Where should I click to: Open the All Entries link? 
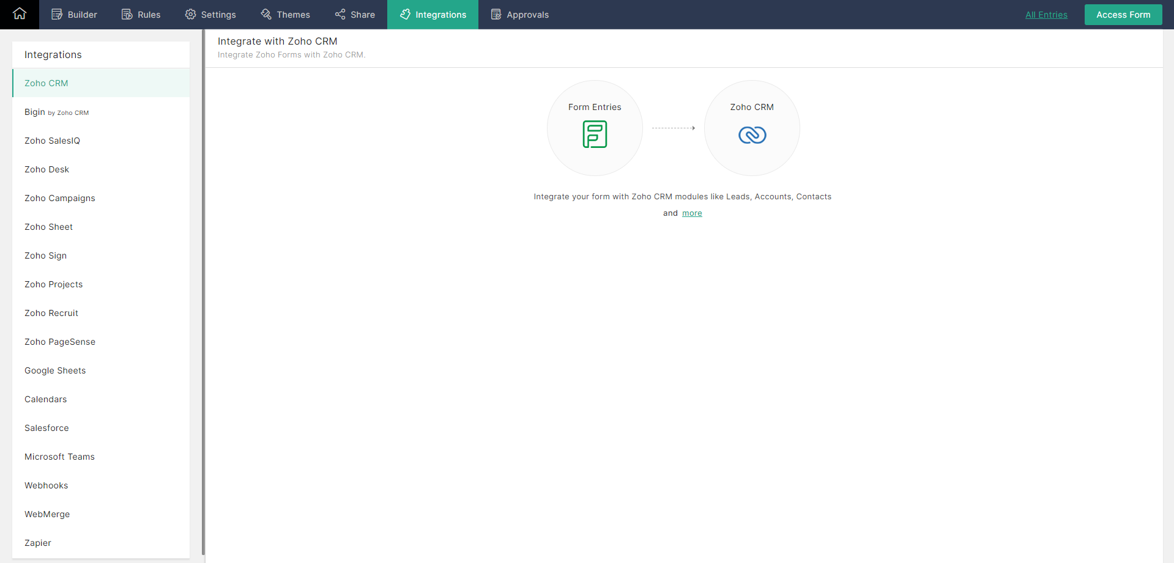(1046, 15)
